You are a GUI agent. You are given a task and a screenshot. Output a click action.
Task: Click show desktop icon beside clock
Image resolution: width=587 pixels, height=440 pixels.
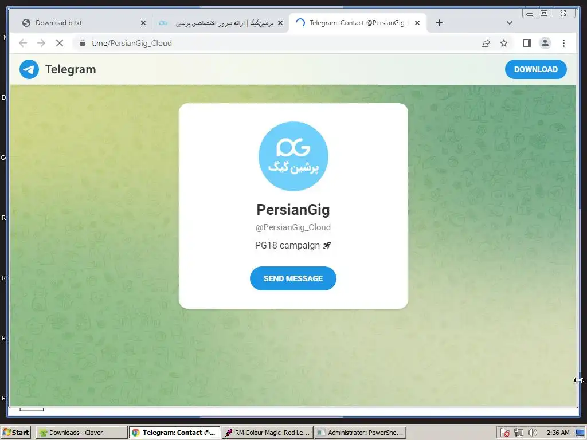coord(580,433)
